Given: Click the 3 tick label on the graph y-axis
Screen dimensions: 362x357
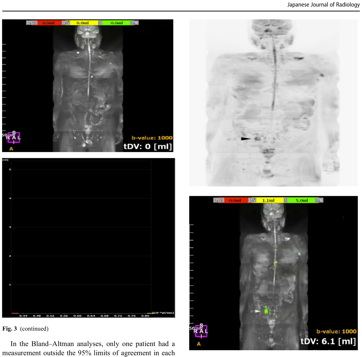Looking at the screenshot, I should 10,227.
